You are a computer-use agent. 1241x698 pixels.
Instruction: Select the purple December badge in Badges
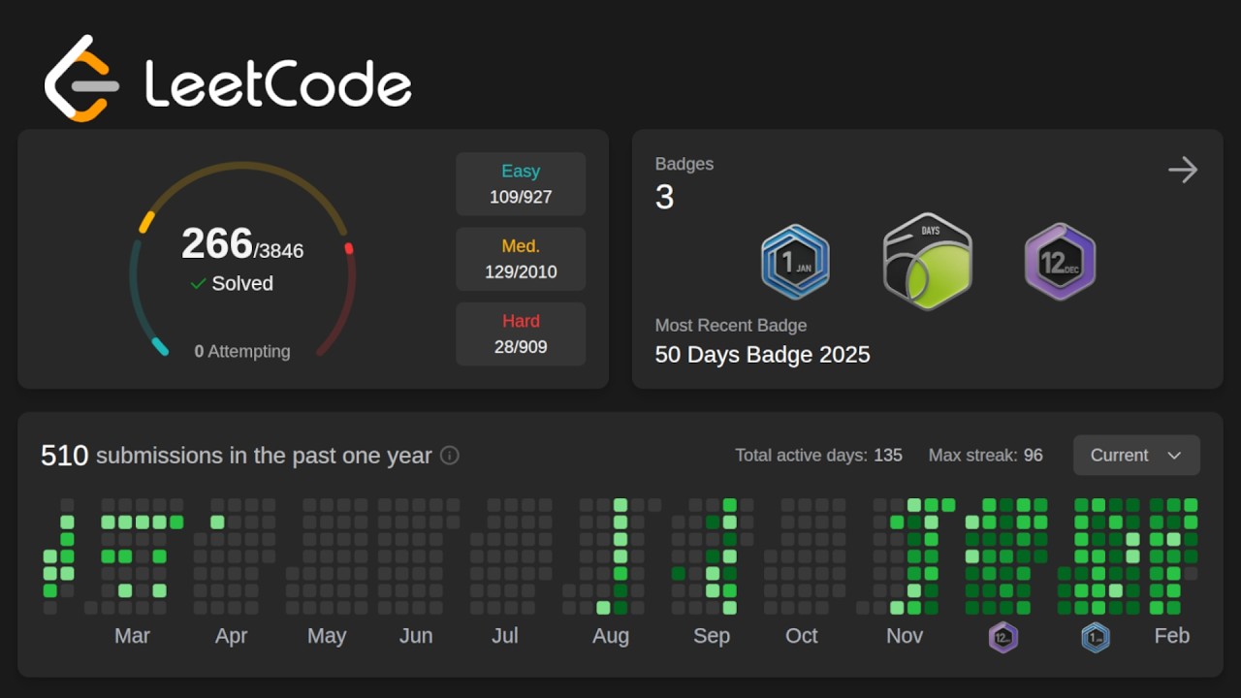[1060, 262]
